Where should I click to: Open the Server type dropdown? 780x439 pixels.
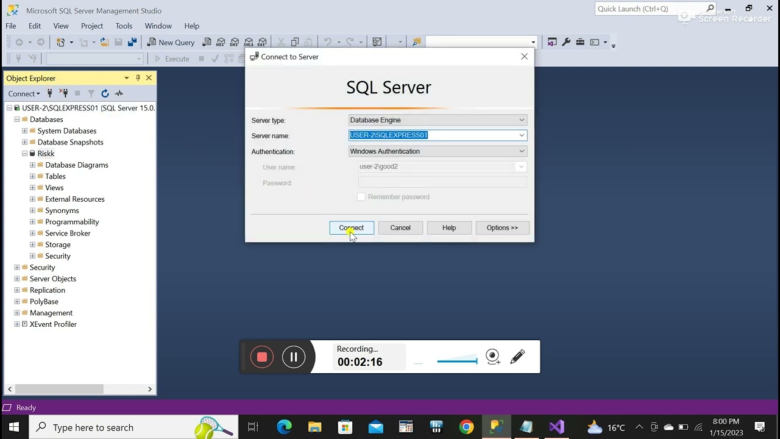[x=438, y=120]
